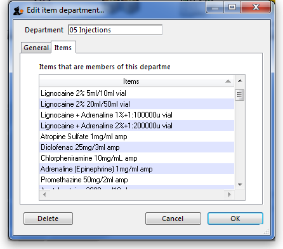Viewport: 283px width, 249px height.
Task: Confirm with the OK button
Action: pos(235,219)
